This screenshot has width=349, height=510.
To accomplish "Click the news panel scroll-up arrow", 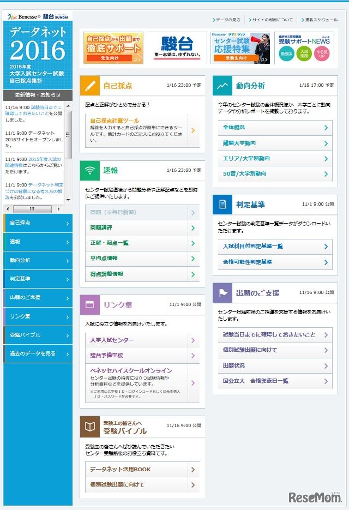I will [x=68, y=106].
